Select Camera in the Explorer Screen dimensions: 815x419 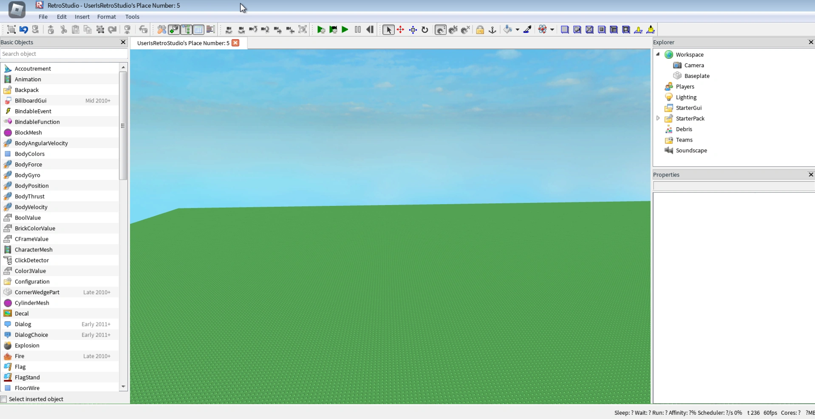click(694, 65)
